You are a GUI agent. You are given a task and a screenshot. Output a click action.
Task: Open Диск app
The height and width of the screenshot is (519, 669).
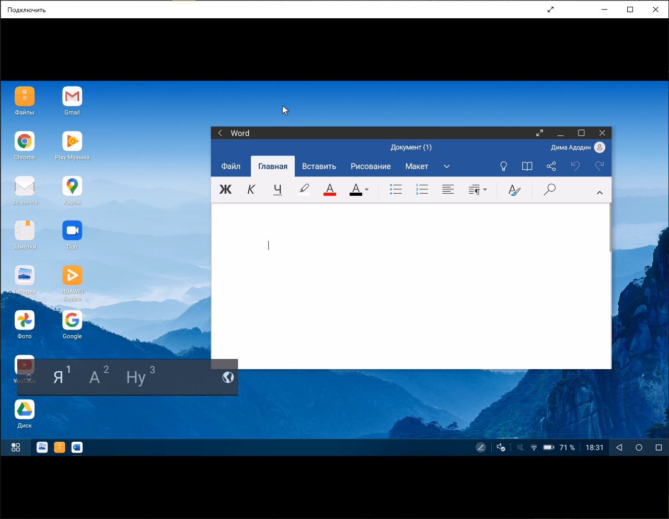coord(25,414)
